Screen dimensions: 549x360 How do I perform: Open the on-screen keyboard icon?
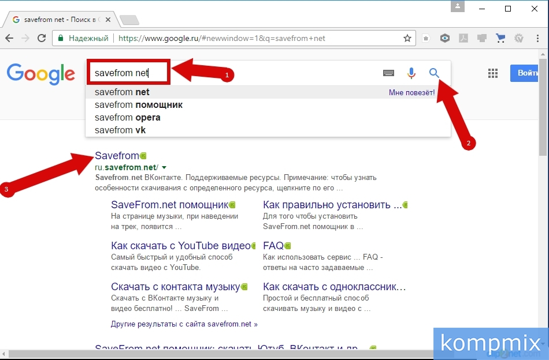tap(388, 73)
